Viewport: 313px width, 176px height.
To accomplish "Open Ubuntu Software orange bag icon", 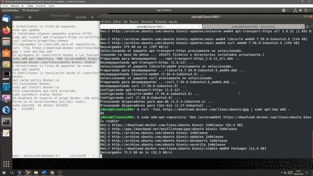I will (x=6, y=53).
